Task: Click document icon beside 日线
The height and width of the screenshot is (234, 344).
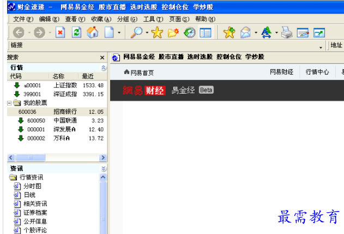Action: click(x=17, y=195)
